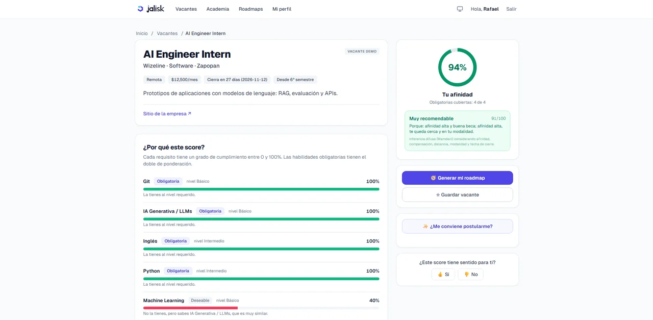Click the Desde 6º semestre tag
The width and height of the screenshot is (653, 320).
click(295, 80)
